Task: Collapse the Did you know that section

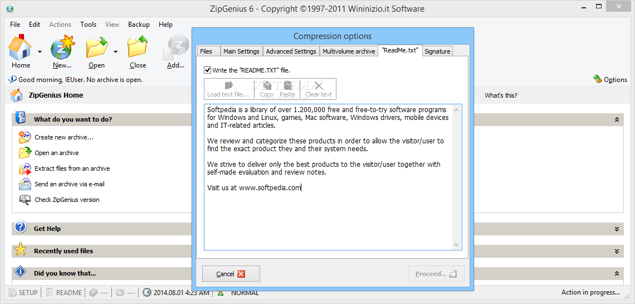Action: click(x=617, y=273)
